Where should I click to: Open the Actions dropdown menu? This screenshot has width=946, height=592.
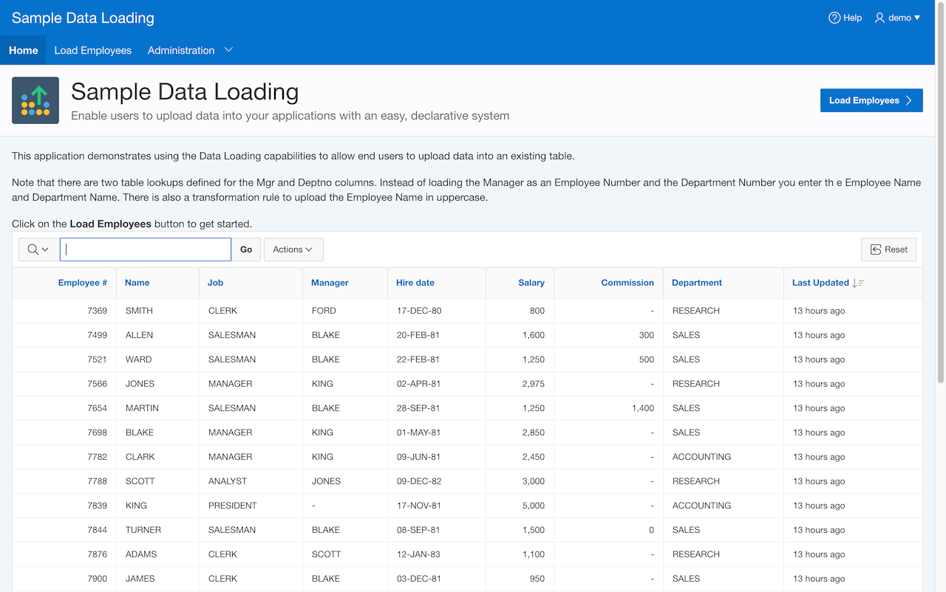click(293, 249)
